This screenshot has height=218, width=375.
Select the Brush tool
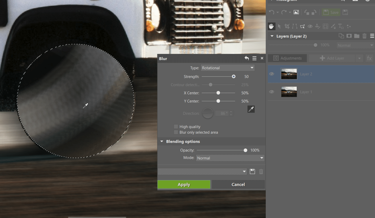click(333, 26)
